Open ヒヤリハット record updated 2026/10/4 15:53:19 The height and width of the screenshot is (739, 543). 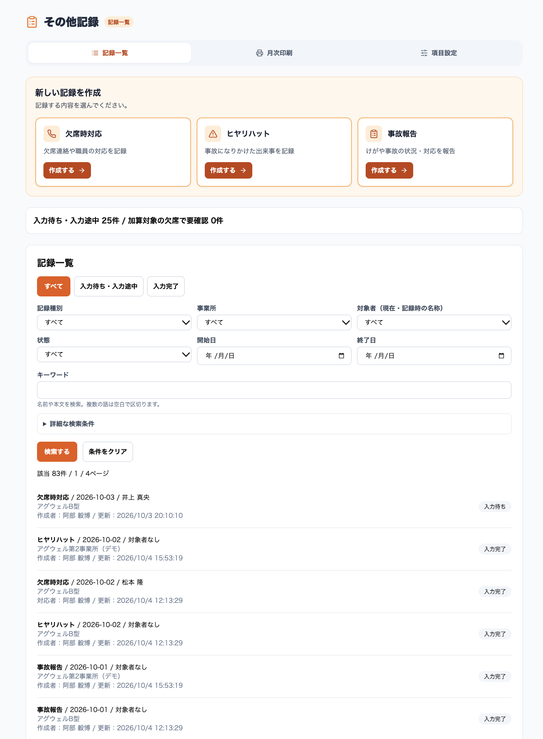pos(274,549)
